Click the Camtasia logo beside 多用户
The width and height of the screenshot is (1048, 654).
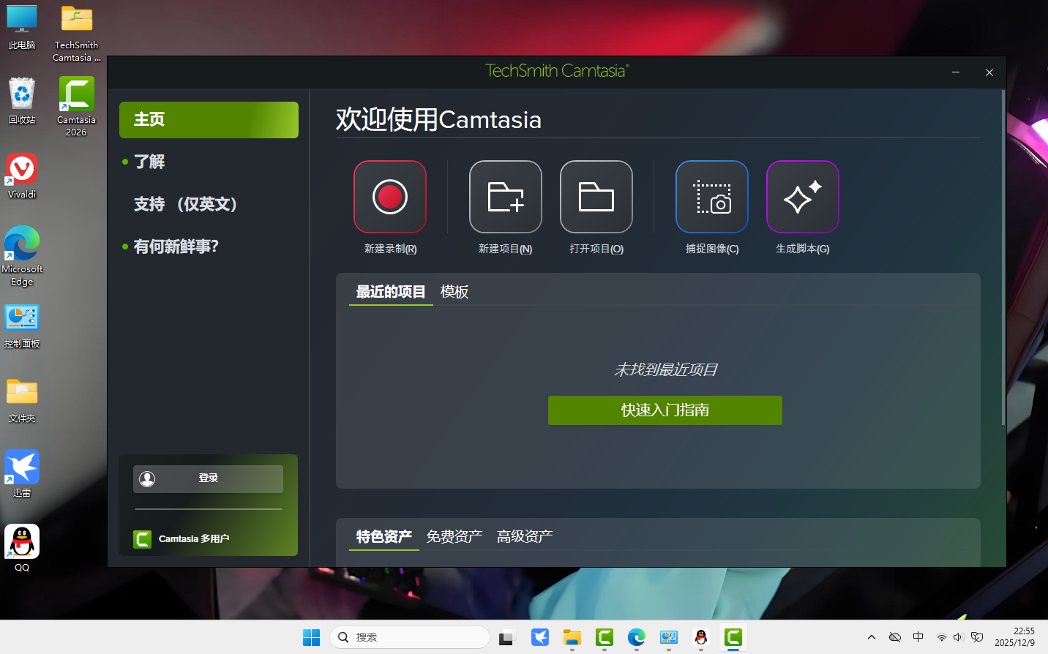coord(143,539)
